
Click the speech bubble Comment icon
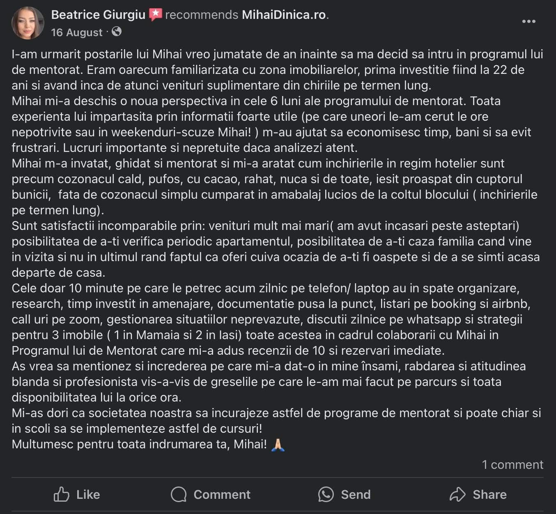(179, 494)
